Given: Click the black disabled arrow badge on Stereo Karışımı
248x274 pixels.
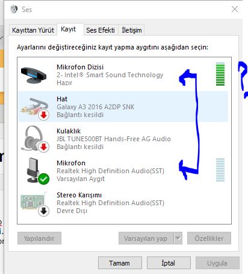Looking at the screenshot, I should click(43, 211).
